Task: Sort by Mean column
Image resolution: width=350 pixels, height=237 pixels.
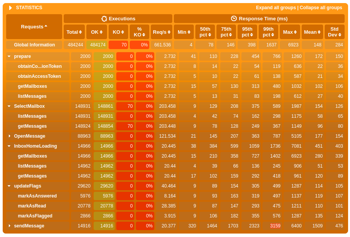Action: tap(312, 32)
